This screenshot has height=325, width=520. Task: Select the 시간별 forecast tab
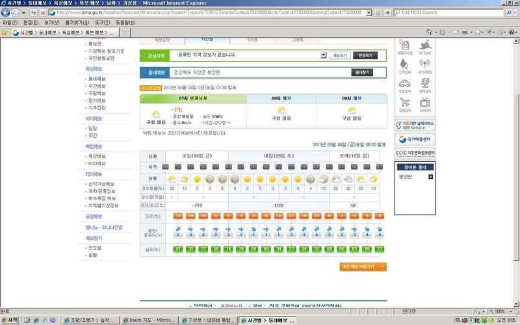pyautogui.click(x=207, y=40)
